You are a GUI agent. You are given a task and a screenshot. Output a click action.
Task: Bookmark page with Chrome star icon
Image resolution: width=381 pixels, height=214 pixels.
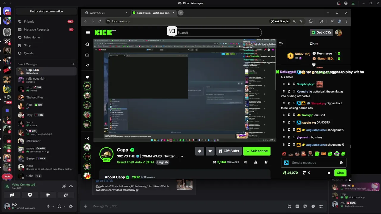[x=301, y=21]
